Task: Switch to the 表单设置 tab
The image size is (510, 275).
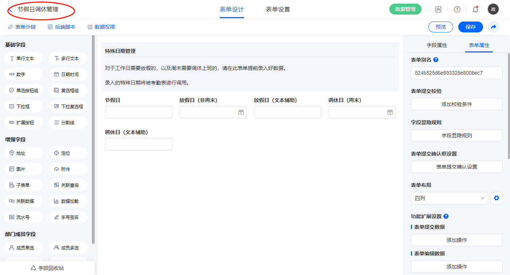Action: [278, 9]
